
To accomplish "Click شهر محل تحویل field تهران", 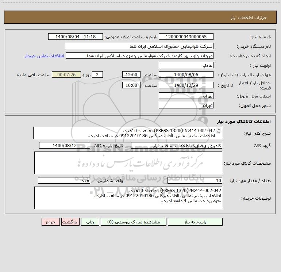I will [186, 105].
